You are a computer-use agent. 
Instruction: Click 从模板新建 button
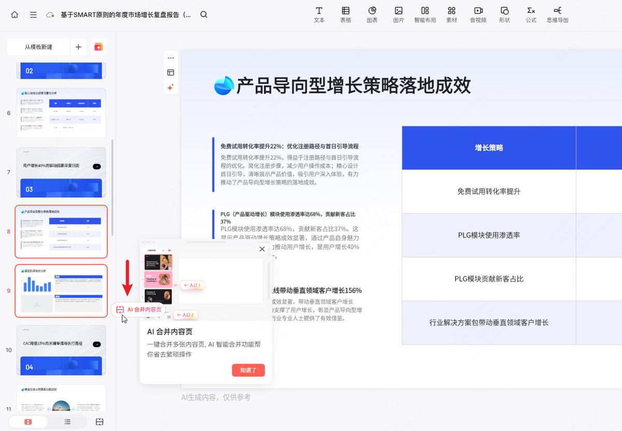pyautogui.click(x=38, y=47)
